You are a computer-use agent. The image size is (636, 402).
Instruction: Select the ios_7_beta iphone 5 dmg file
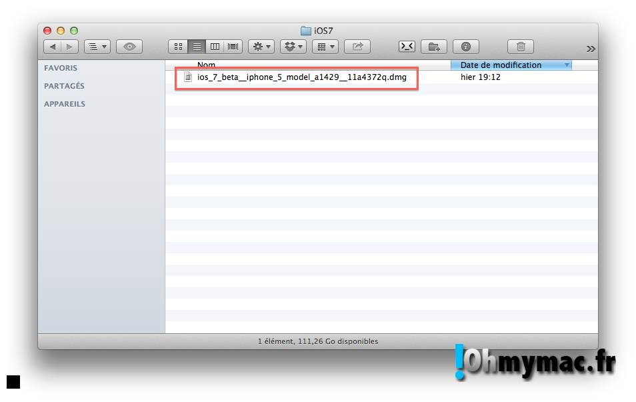301,77
